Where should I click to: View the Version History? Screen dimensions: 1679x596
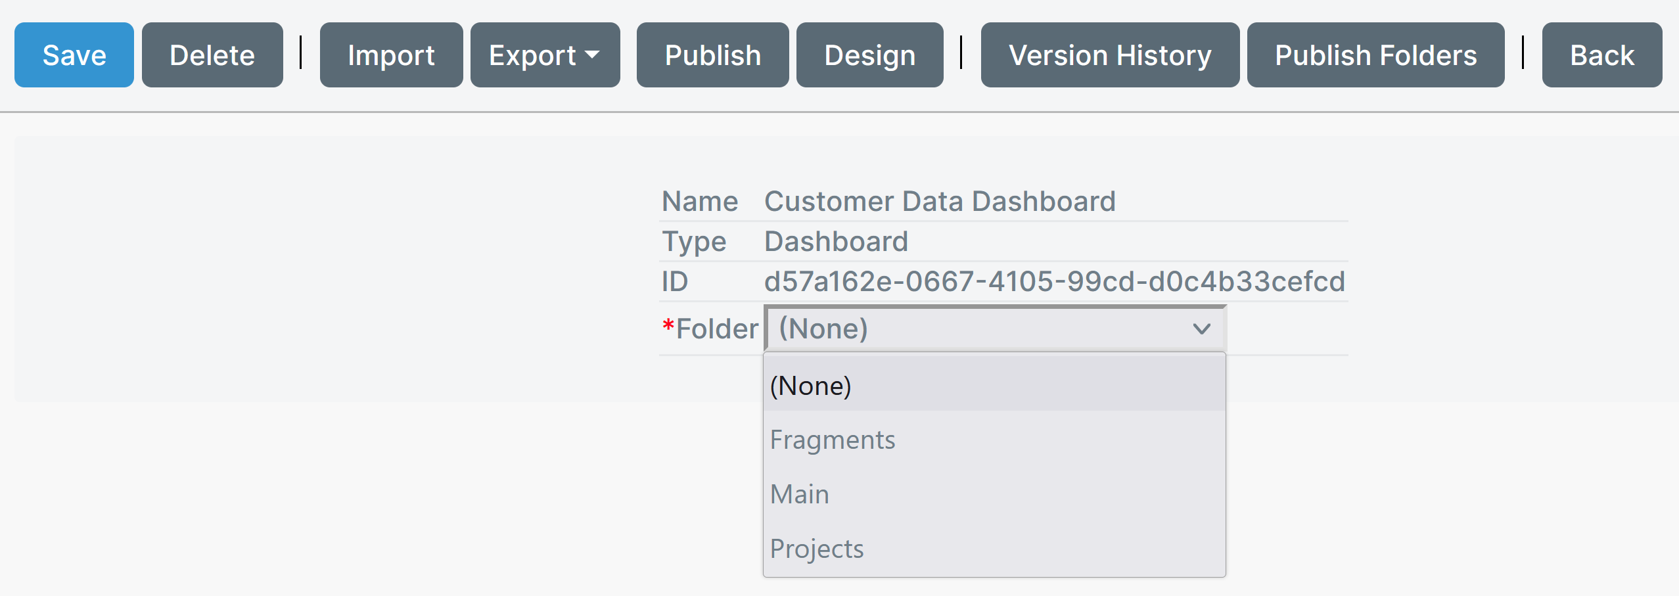[x=1110, y=55]
